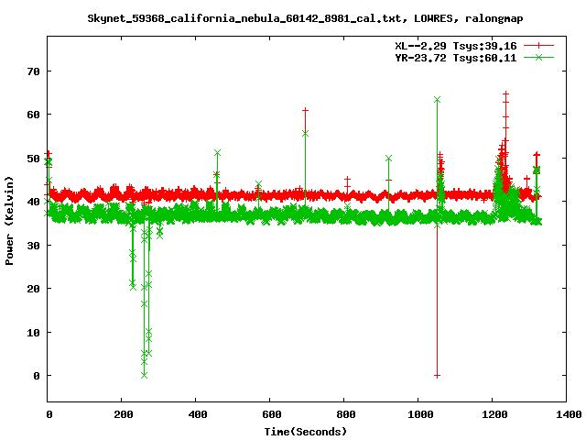Click the x-axis tick label 1400

[x=569, y=414]
